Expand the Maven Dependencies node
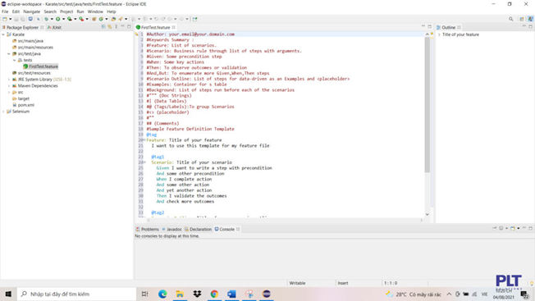The height and width of the screenshot is (301, 535). [9, 86]
